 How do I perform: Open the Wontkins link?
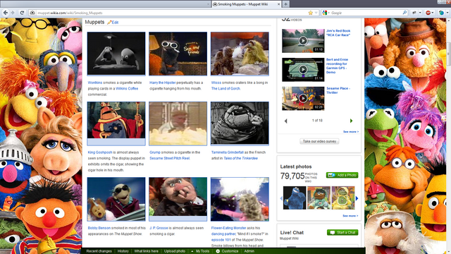[x=95, y=83]
